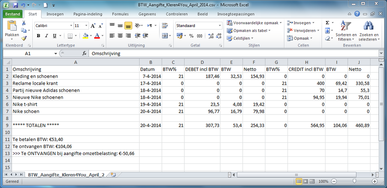Align text left in cell
Screen dimensions: 387x188
click(x=112, y=36)
